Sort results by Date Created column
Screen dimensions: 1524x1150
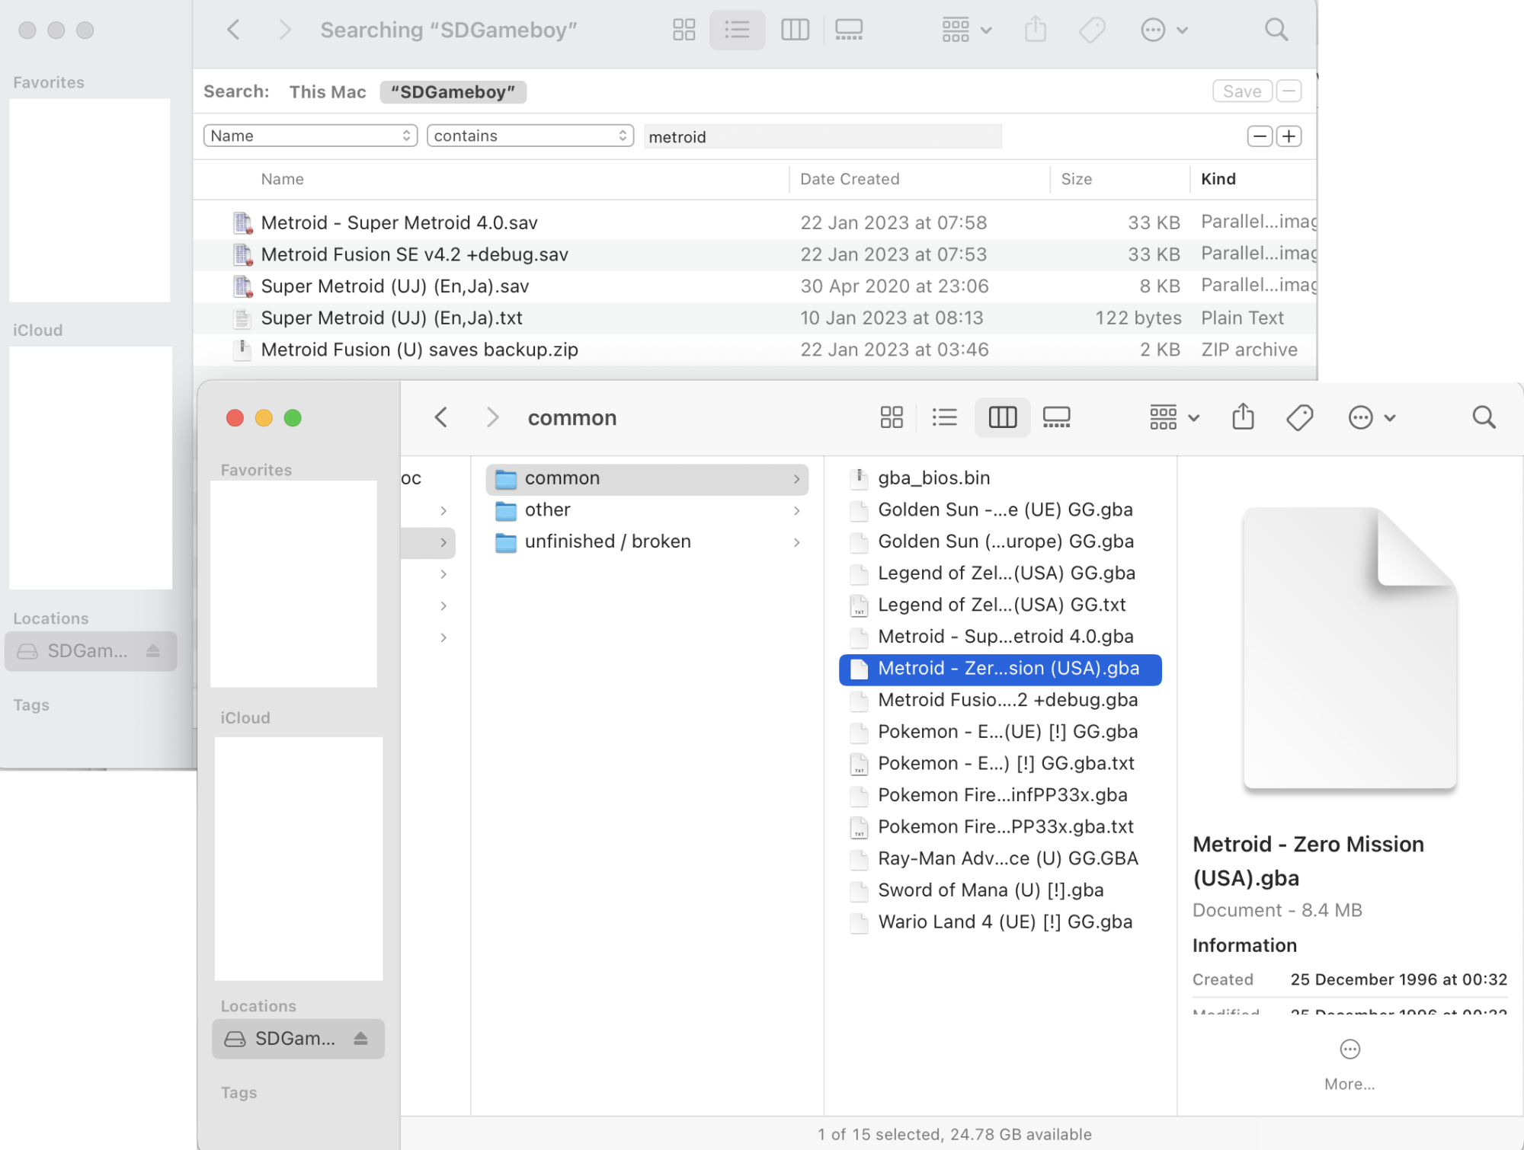pos(920,179)
